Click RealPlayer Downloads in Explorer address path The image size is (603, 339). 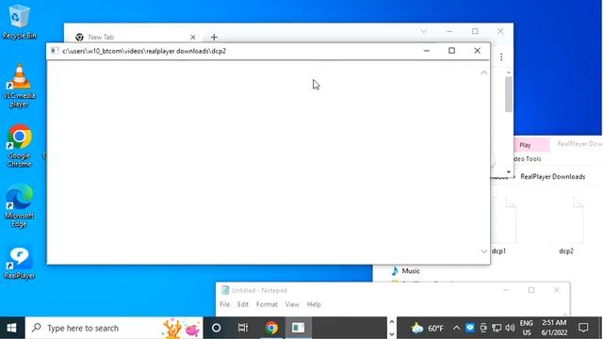click(x=553, y=176)
